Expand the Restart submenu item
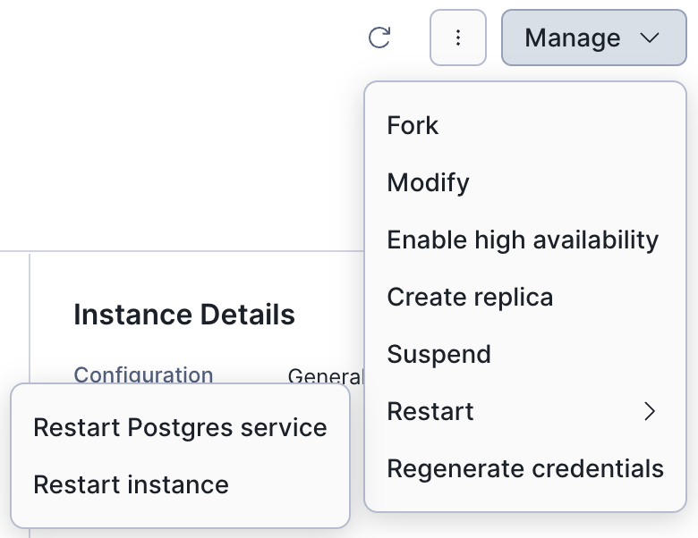The width and height of the screenshot is (698, 538). [x=431, y=411]
